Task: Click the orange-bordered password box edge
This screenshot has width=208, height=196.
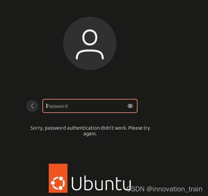Action: pyautogui.click(x=90, y=99)
